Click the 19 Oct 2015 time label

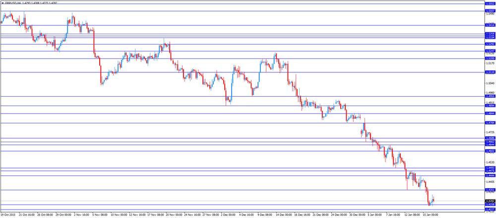coord(7,215)
